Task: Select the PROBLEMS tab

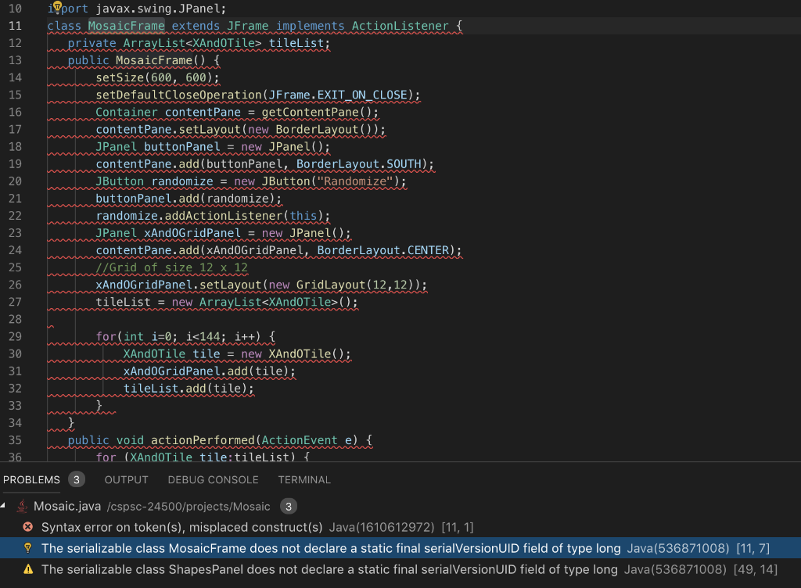Action: [x=31, y=479]
